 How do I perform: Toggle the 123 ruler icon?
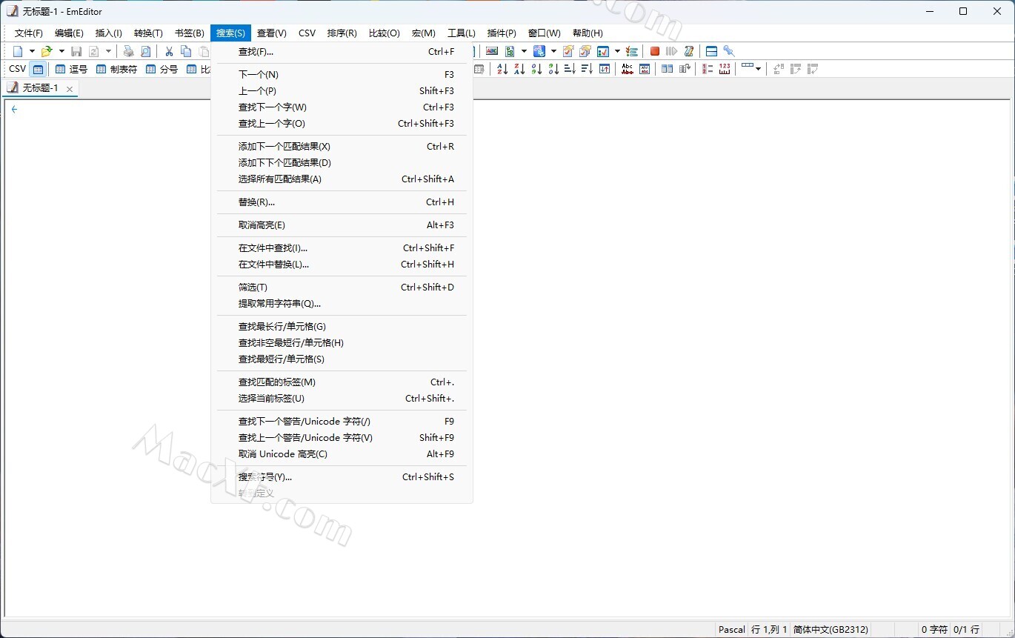[x=725, y=69]
